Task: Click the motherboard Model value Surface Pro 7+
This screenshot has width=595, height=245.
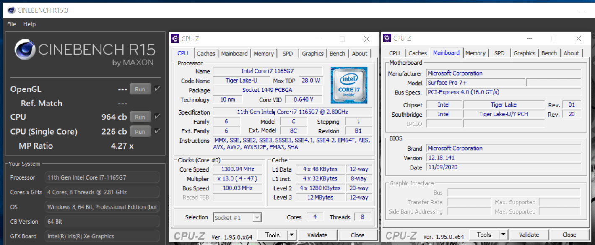Action: click(475, 83)
